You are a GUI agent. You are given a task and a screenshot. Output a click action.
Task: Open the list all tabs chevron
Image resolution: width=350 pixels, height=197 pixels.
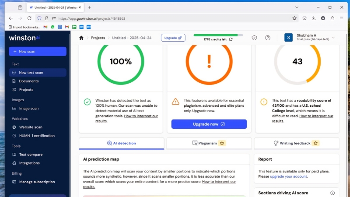(297, 7)
